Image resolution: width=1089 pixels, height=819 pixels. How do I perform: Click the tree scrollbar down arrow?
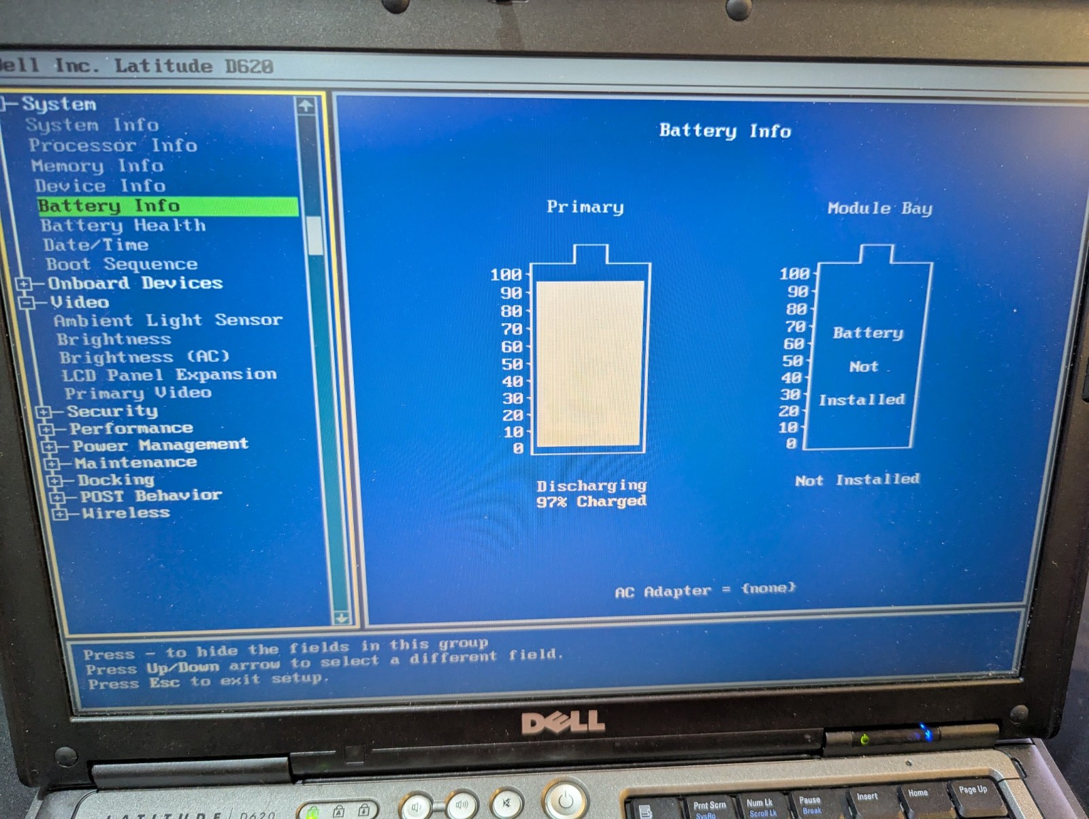tap(342, 618)
